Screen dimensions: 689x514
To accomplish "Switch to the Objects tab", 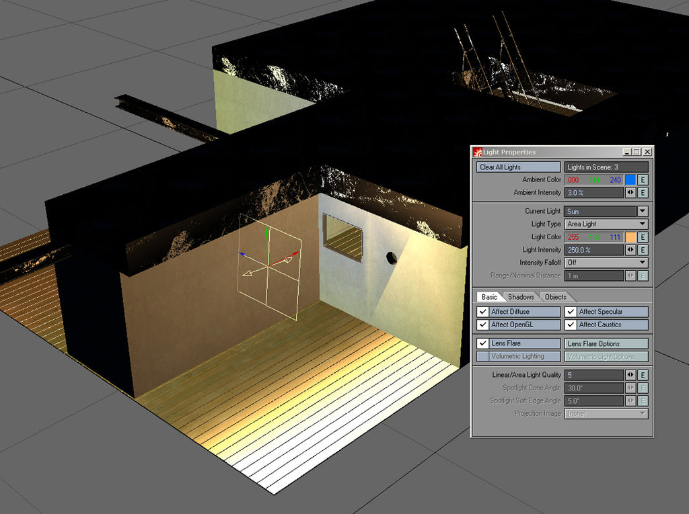I will [555, 297].
